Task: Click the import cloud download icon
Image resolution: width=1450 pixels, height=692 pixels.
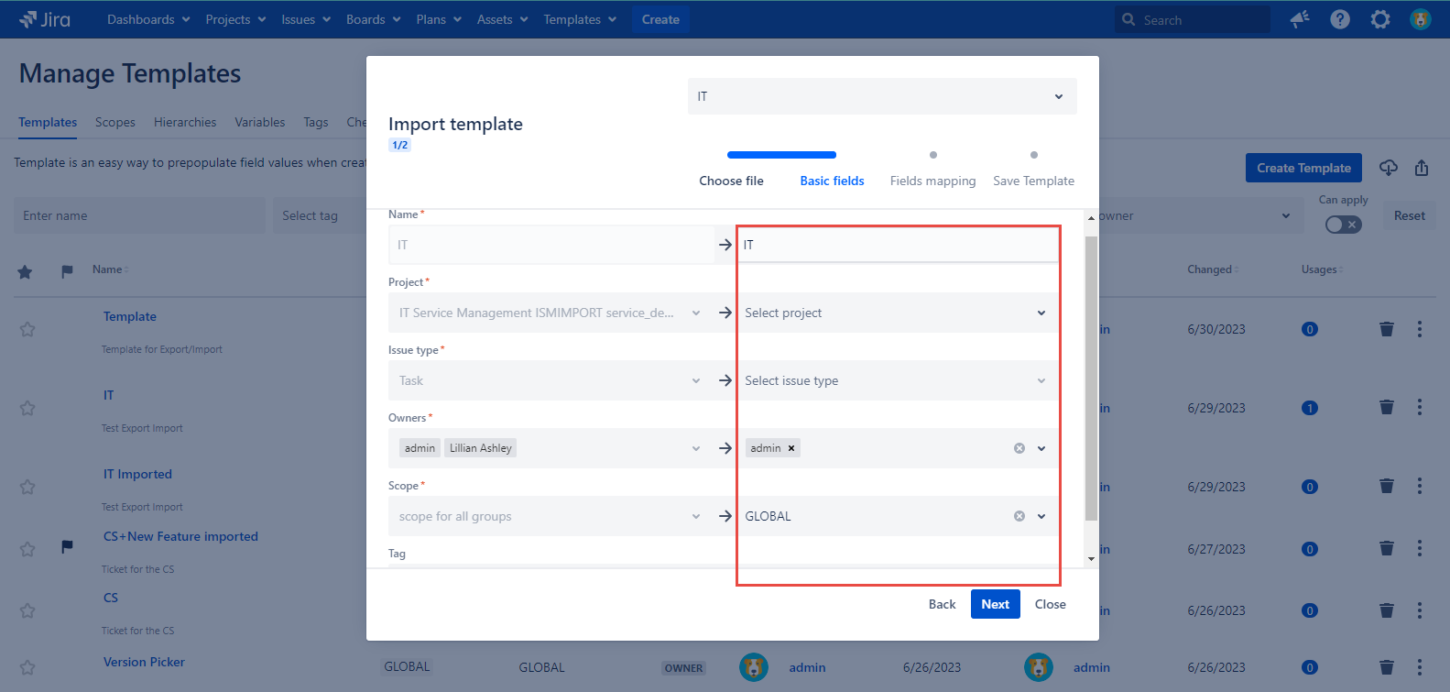Action: point(1389,168)
